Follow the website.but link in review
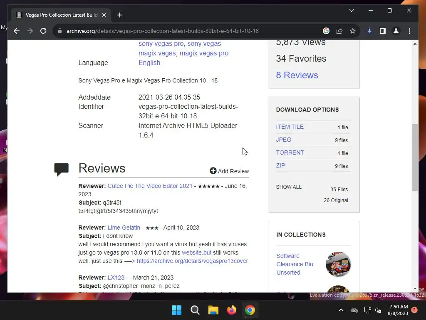 coord(197,252)
